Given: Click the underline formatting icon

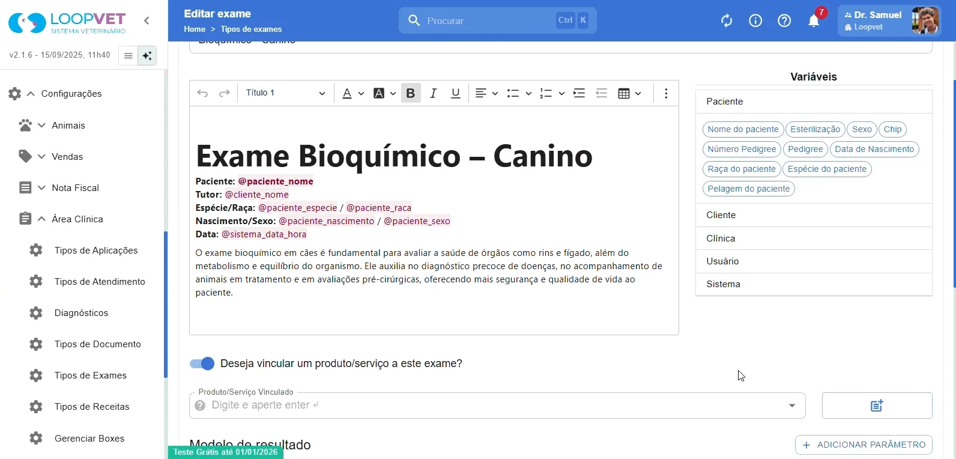Looking at the screenshot, I should [x=456, y=93].
